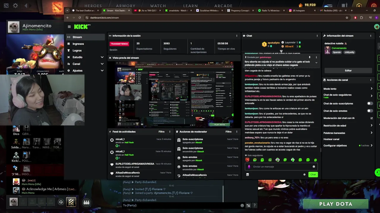This screenshot has height=213, width=380.
Task: Open Filtro in Feed de actividades
Action: click(x=161, y=132)
